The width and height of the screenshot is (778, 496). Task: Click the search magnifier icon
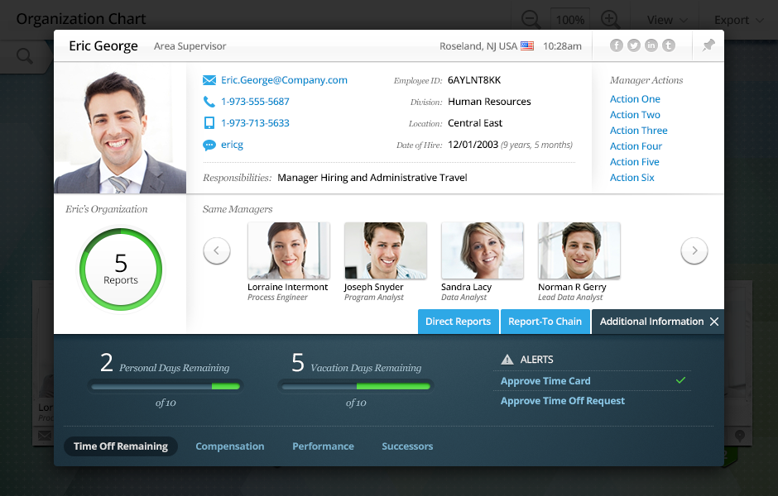[x=25, y=56]
